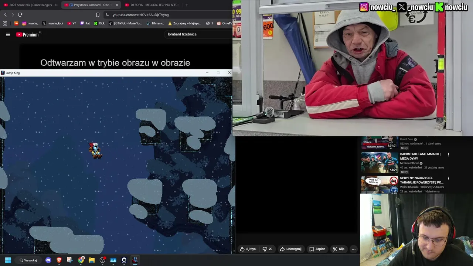This screenshot has width=473, height=266.
Task: Bookmark this page with the bookmark icon
Action: (98, 15)
